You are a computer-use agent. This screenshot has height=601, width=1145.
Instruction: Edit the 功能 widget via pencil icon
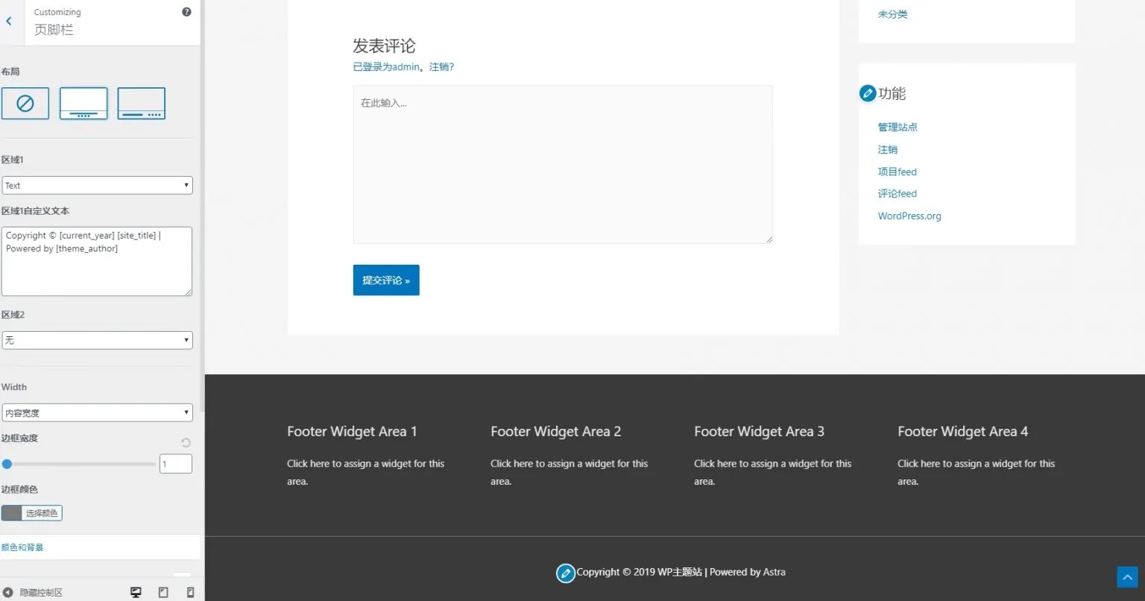tap(867, 93)
